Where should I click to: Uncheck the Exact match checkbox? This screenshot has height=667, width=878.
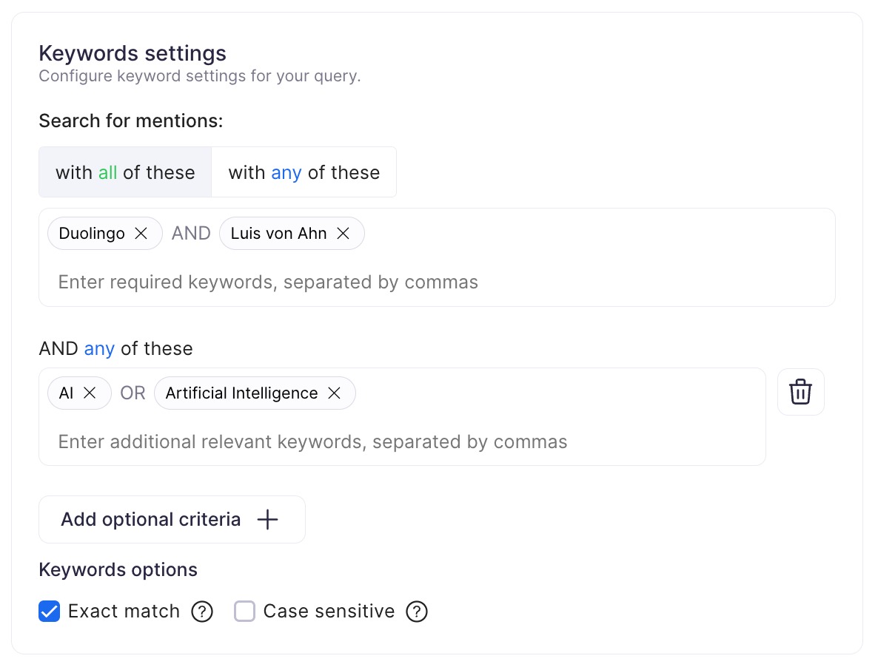coord(49,612)
